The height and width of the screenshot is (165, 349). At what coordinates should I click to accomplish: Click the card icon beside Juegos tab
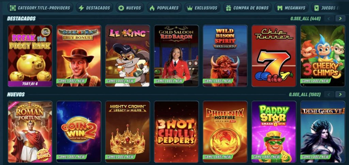tap(316, 8)
